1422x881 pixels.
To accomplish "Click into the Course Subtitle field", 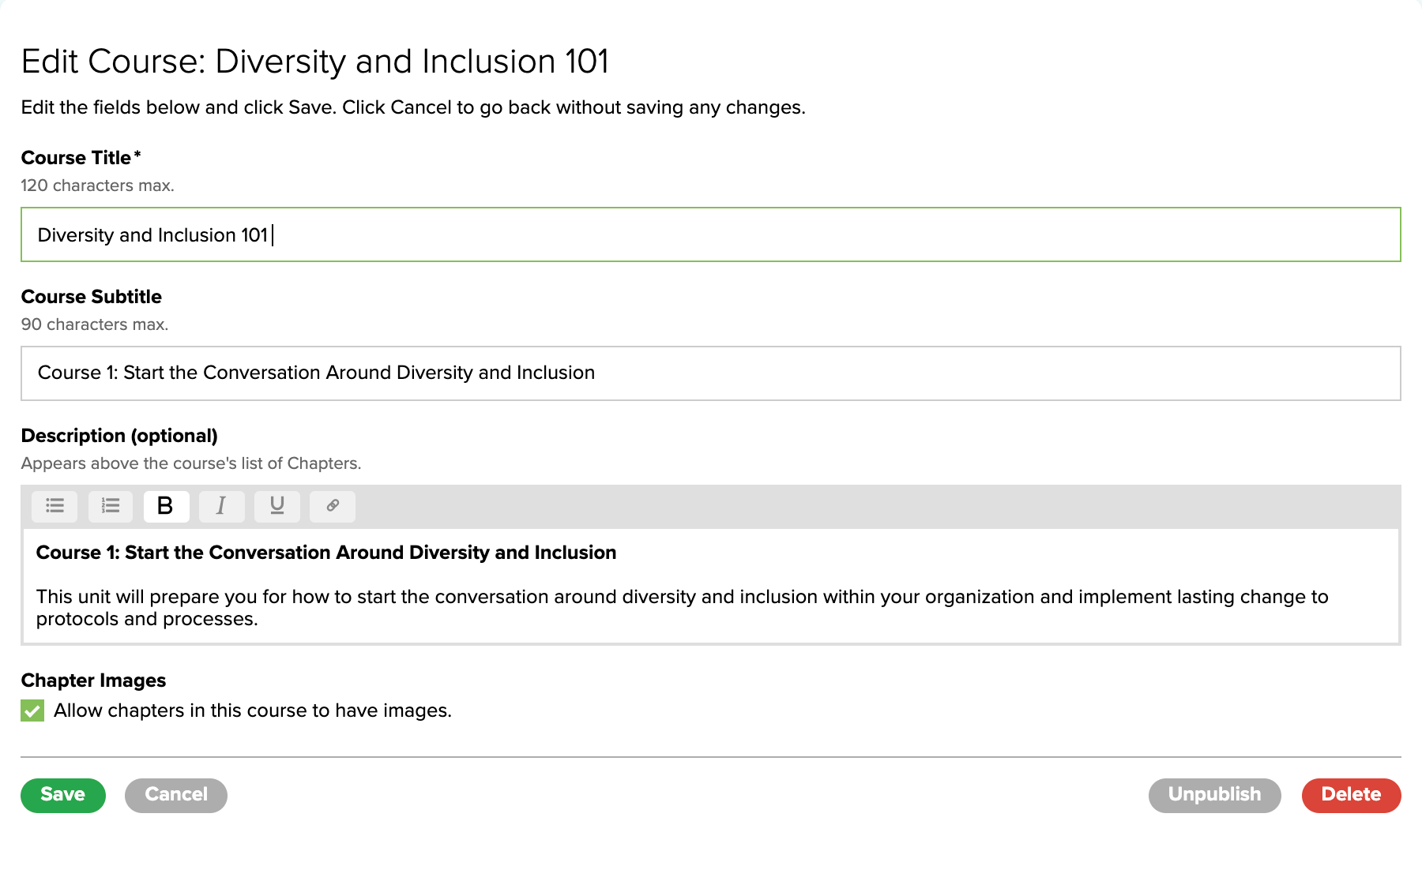I will [711, 373].
